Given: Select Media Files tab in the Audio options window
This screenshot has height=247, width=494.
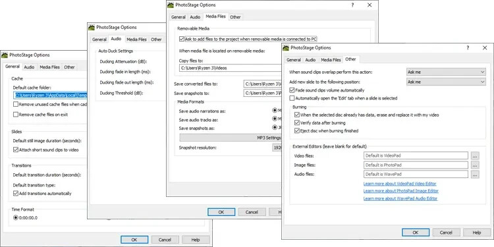Looking at the screenshot, I should (x=136, y=40).
